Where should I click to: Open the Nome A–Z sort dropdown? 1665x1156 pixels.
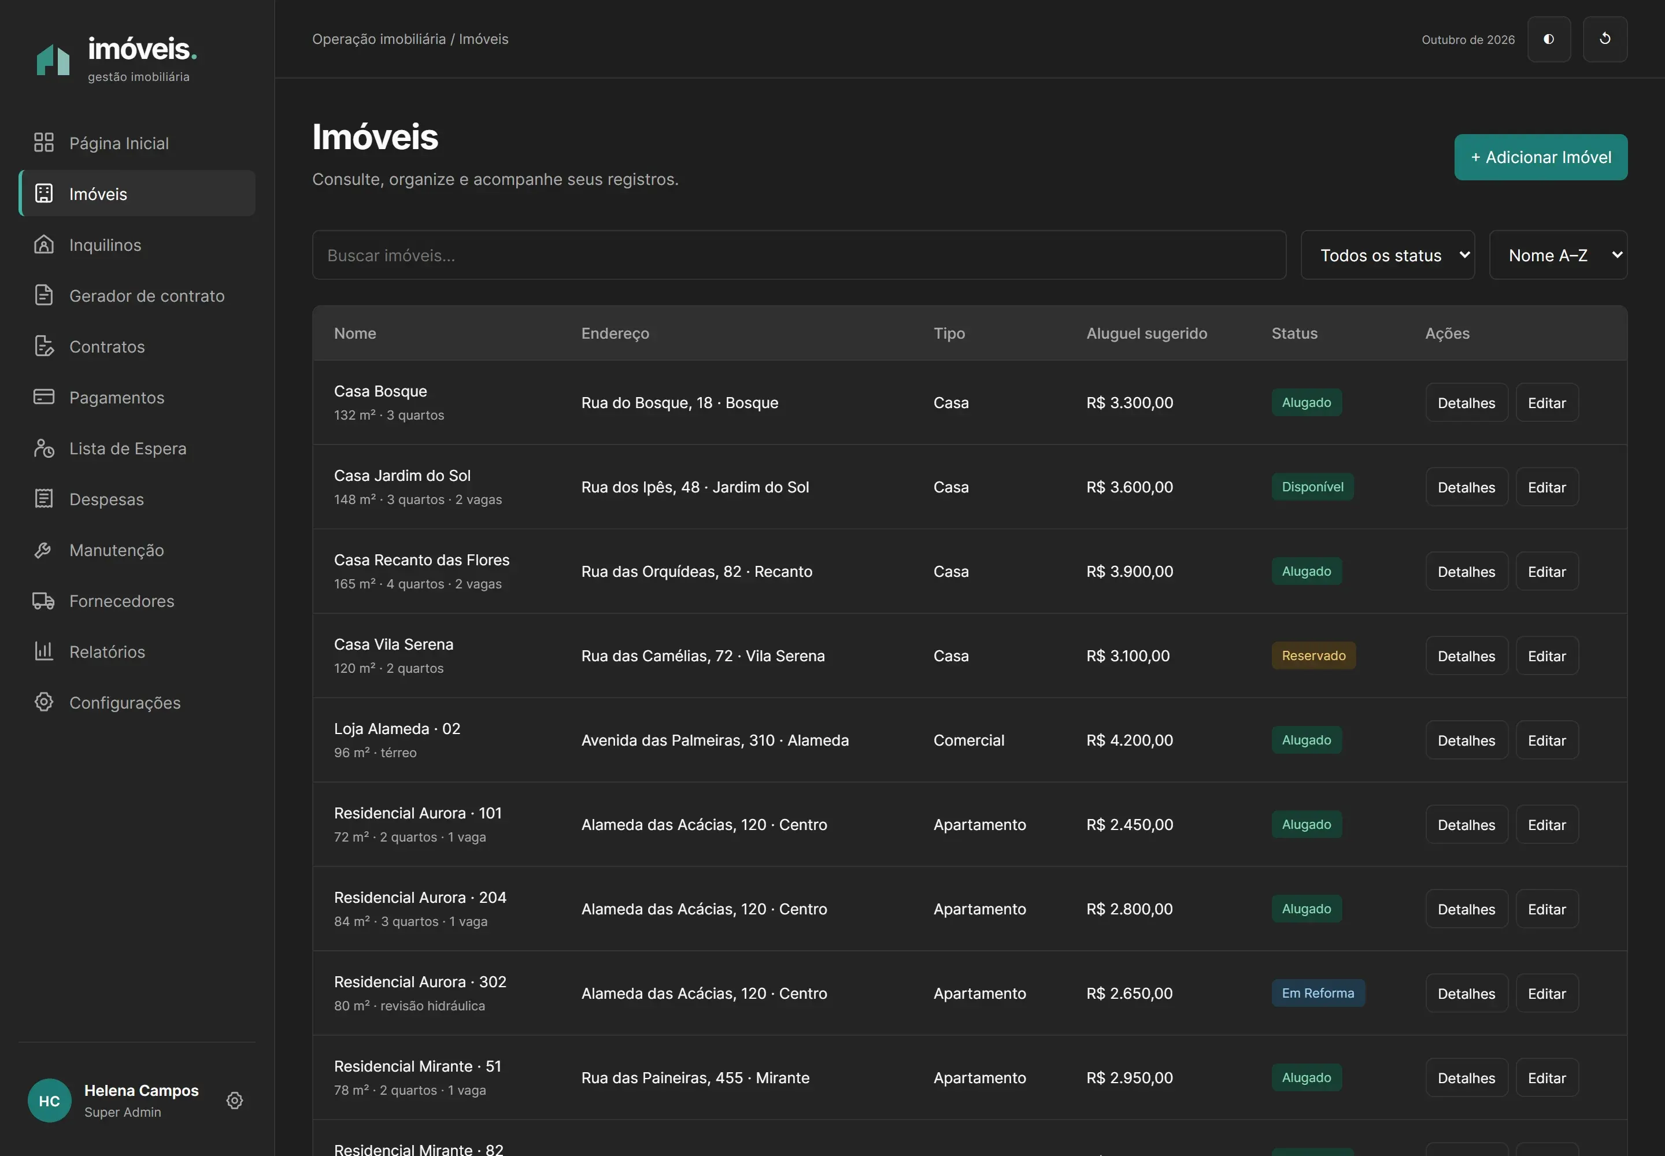tap(1558, 255)
